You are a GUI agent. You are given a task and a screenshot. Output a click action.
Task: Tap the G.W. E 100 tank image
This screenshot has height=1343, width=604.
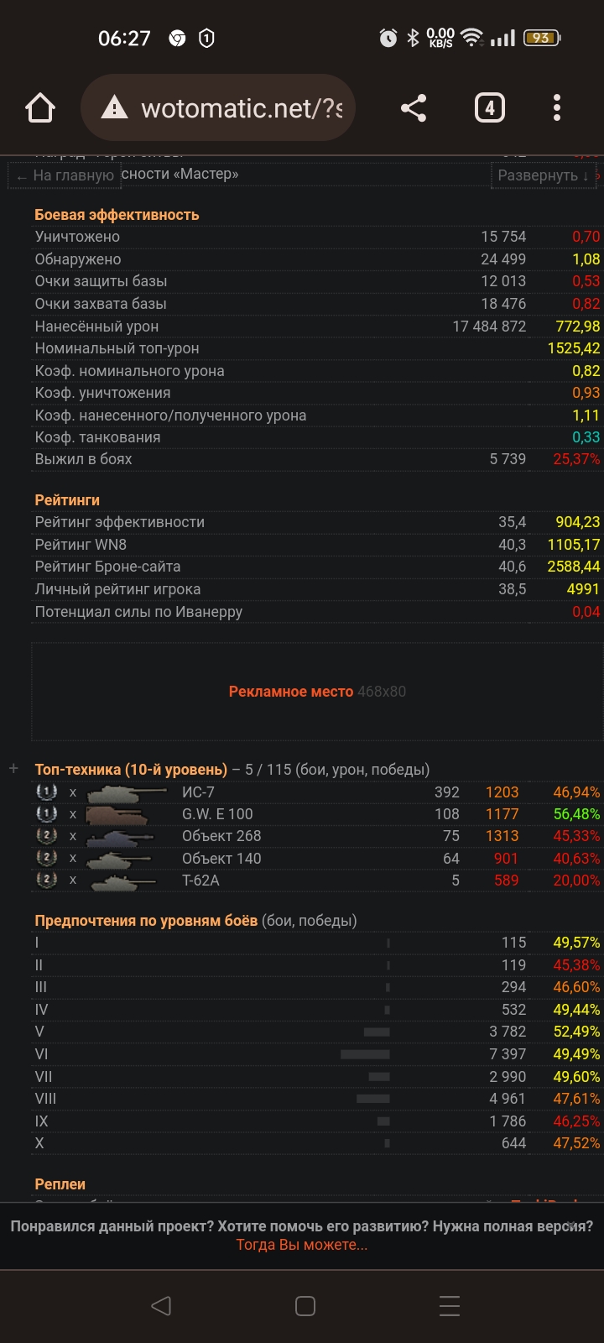point(117,814)
